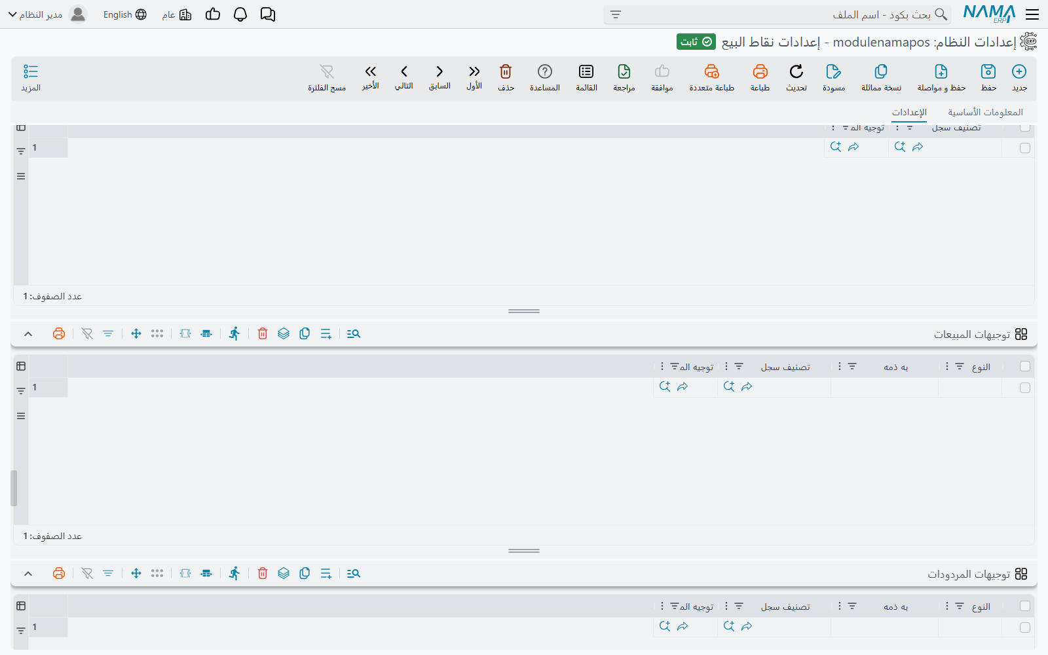The width and height of the screenshot is (1048, 655).
Task: Open the notifications bell icon
Action: [240, 14]
